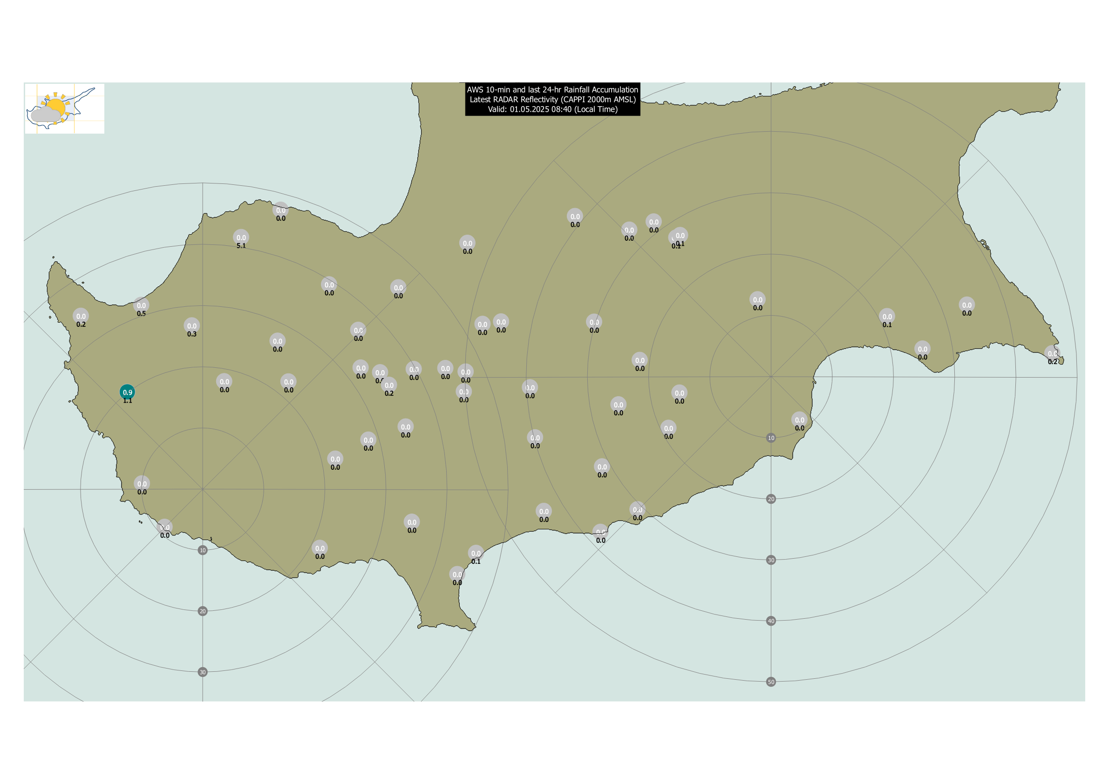Select the 0.2 station marker on the far western peninsula
Viewport: 1109px width, 784px height.
81,316
